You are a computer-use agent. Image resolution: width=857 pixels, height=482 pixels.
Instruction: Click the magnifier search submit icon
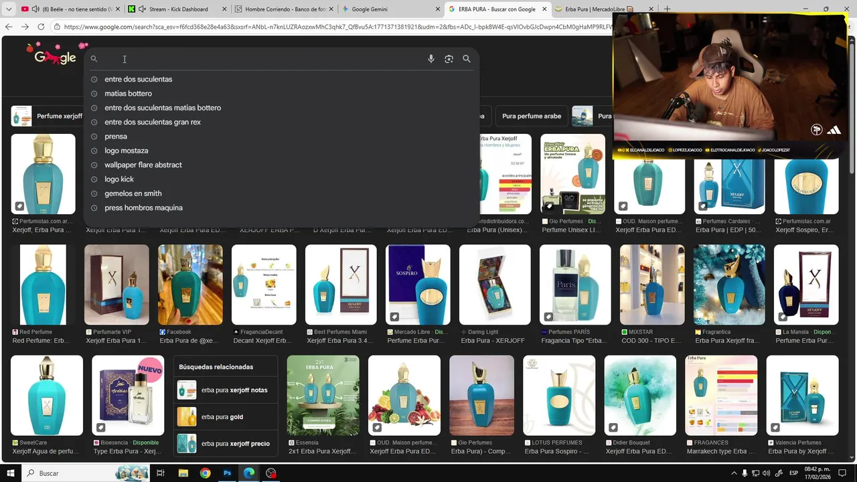click(x=467, y=59)
